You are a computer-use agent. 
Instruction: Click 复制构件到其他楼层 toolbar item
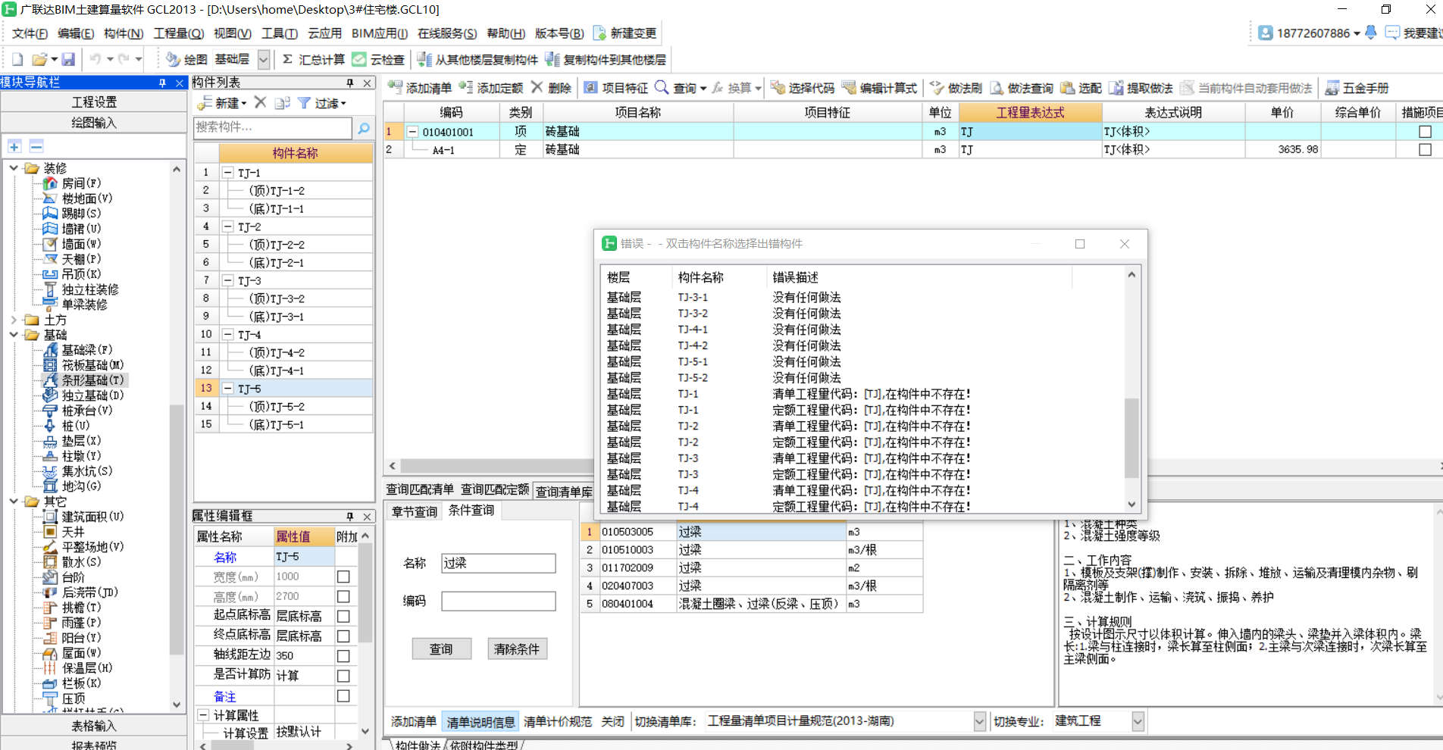click(x=606, y=59)
